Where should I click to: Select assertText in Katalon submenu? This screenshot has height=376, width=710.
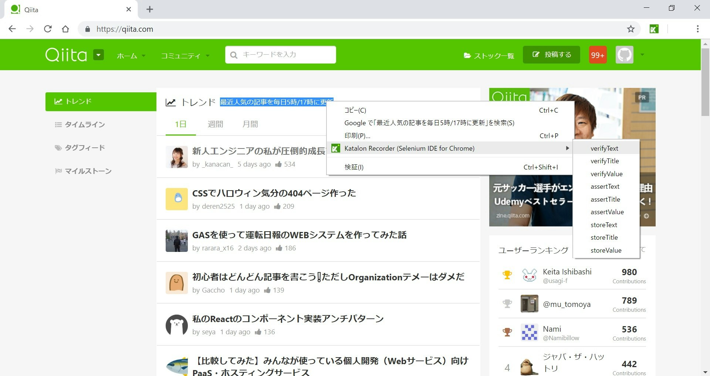tap(606, 187)
